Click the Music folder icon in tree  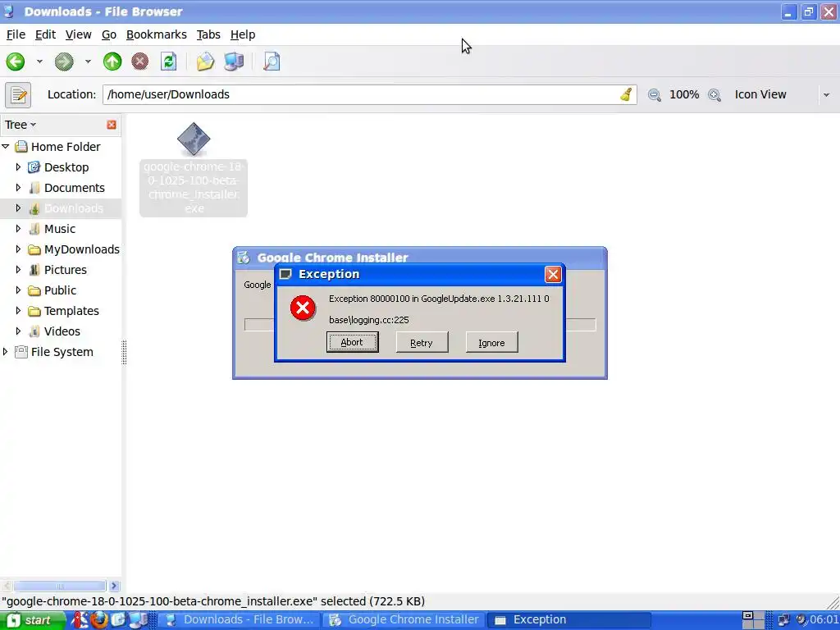coord(34,229)
